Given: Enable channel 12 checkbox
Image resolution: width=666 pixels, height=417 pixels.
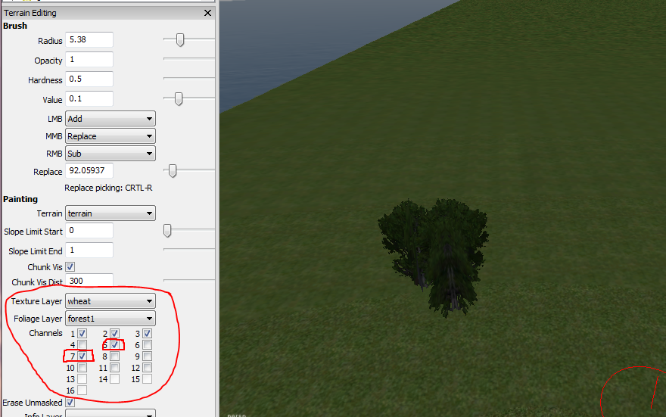Looking at the screenshot, I should tap(148, 368).
